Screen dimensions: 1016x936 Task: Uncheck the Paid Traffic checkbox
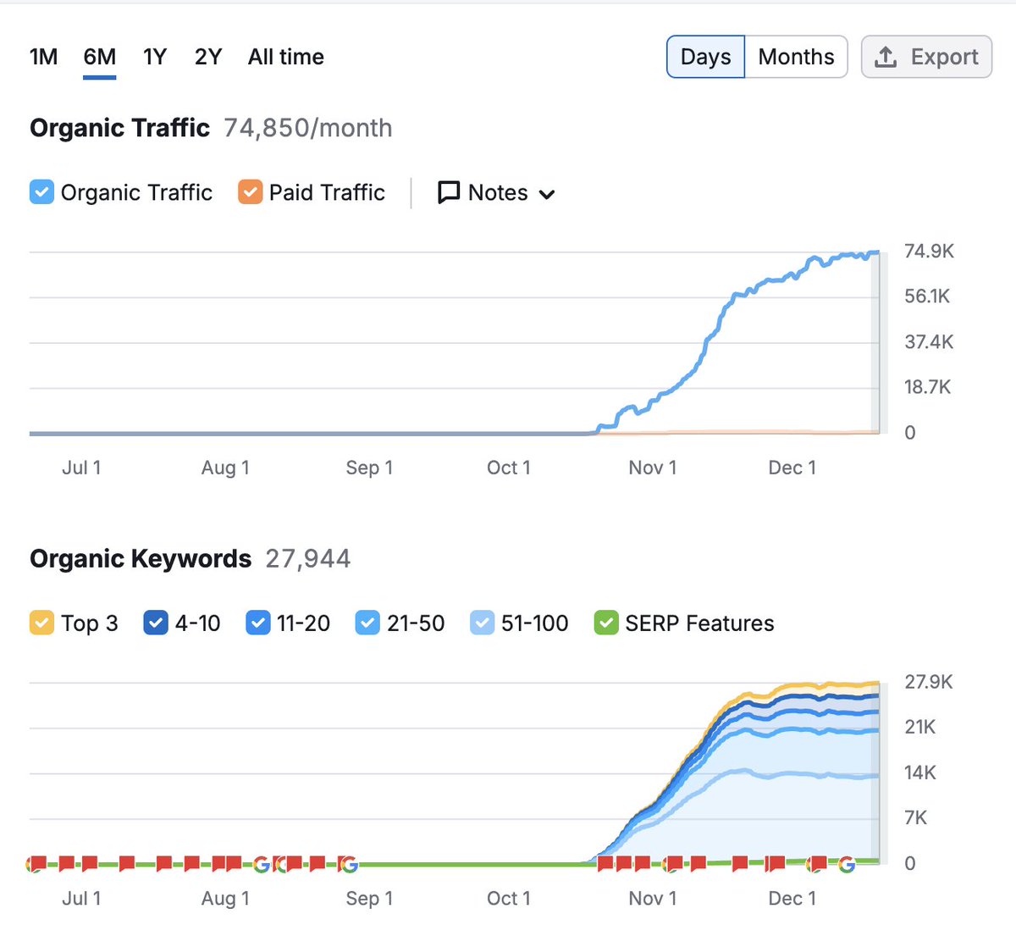click(x=250, y=192)
